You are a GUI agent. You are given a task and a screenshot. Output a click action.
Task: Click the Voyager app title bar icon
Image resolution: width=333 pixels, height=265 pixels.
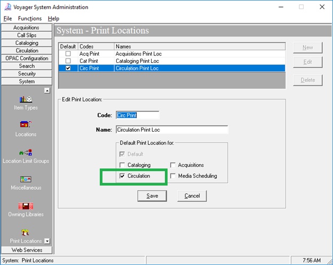[7, 7]
